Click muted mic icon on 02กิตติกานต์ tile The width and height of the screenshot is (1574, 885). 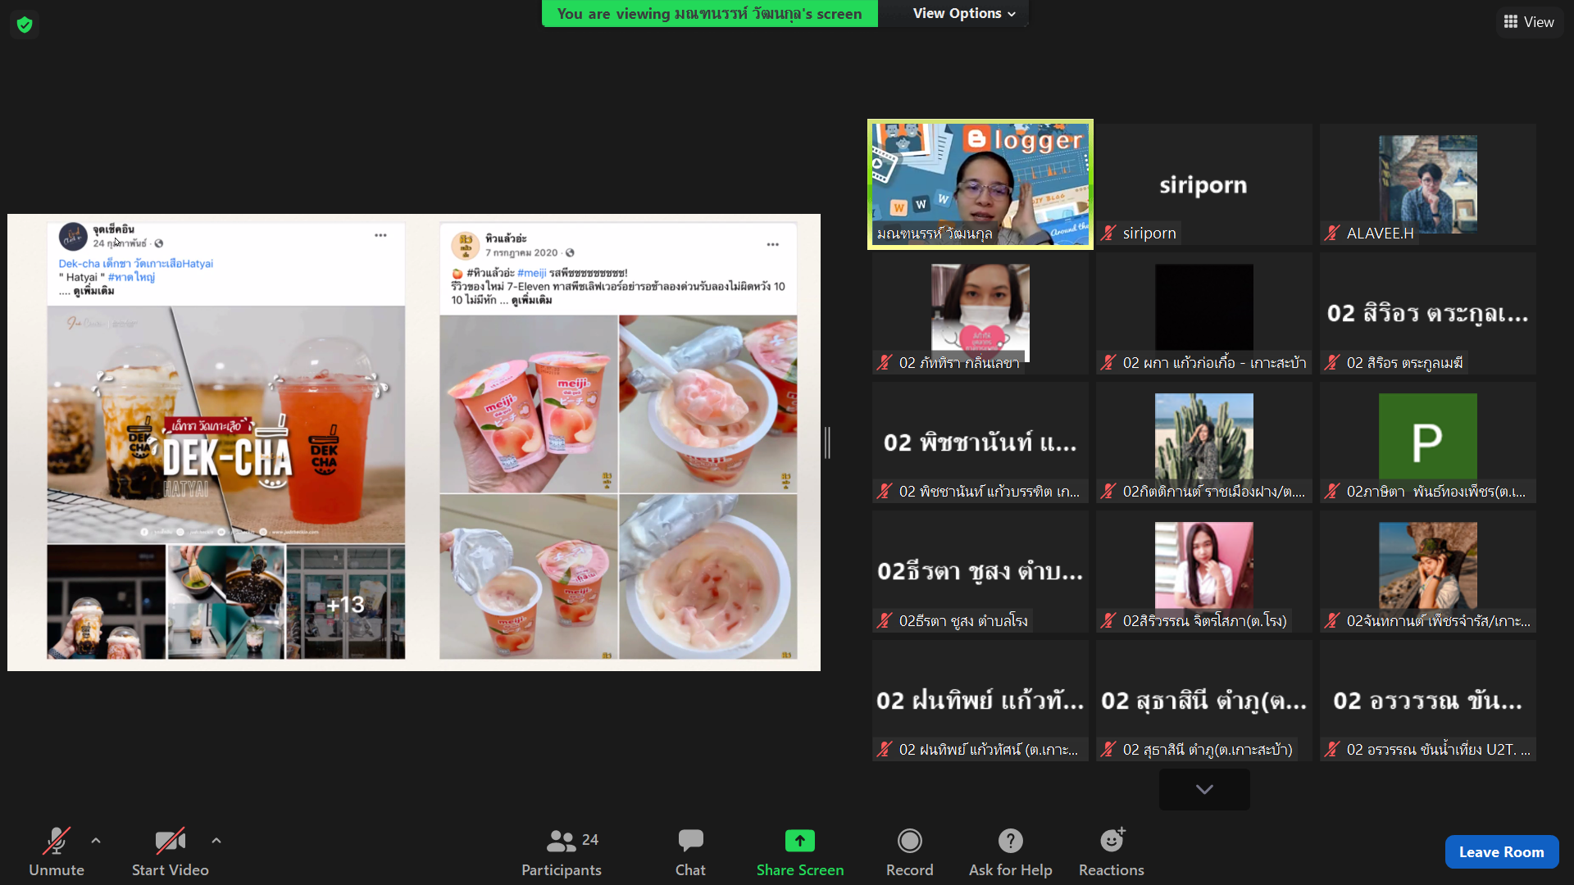point(1108,492)
